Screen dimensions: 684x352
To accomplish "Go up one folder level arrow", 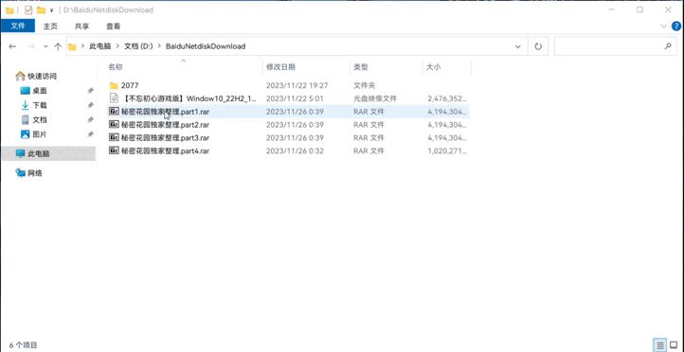I will 58,46.
